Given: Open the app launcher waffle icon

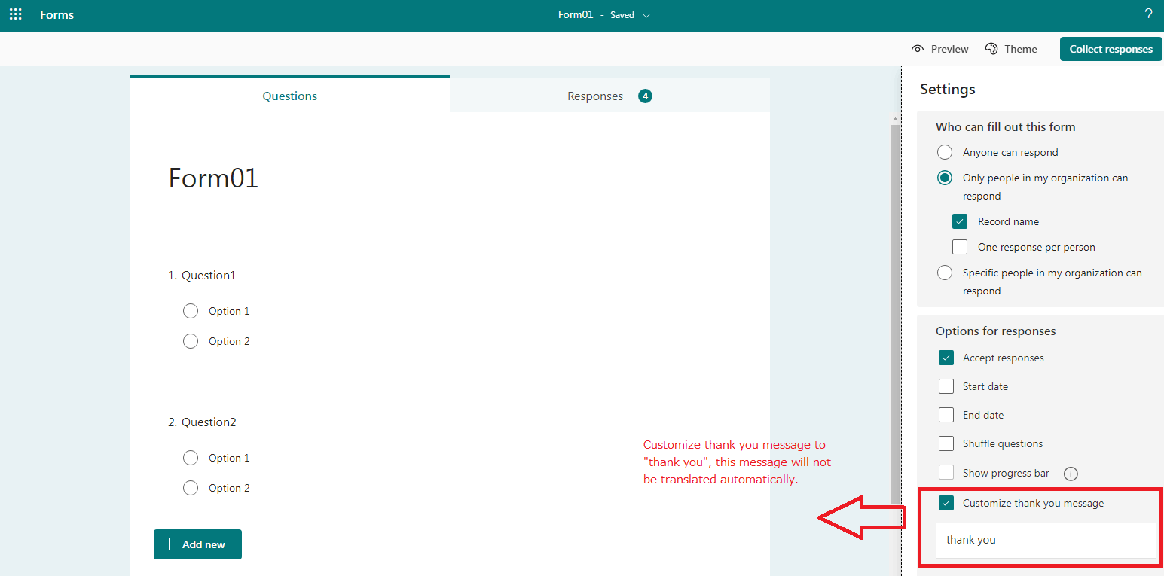Looking at the screenshot, I should click(x=15, y=14).
